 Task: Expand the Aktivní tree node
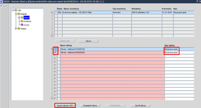coord(19,18)
